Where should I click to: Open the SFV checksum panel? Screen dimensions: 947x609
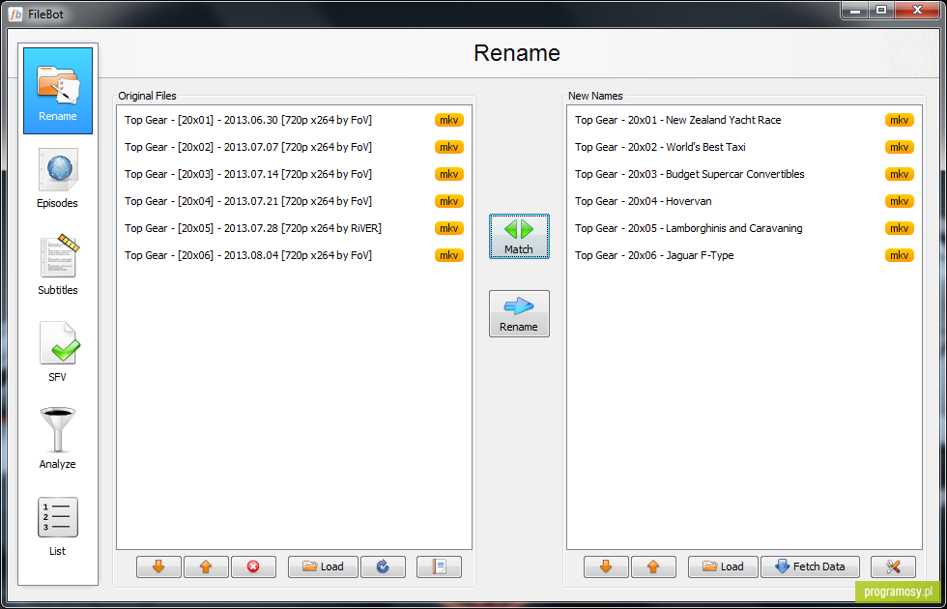pyautogui.click(x=58, y=352)
